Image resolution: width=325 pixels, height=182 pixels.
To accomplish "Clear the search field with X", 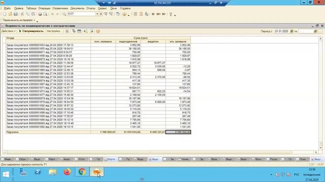I will click(x=101, y=14).
